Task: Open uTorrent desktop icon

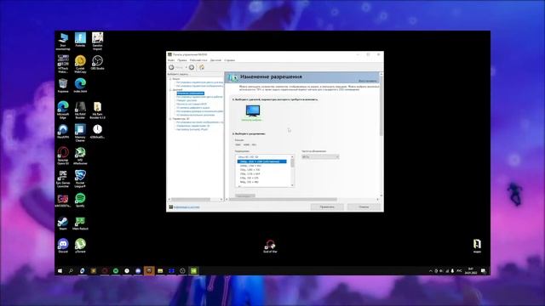Action: 80,246
